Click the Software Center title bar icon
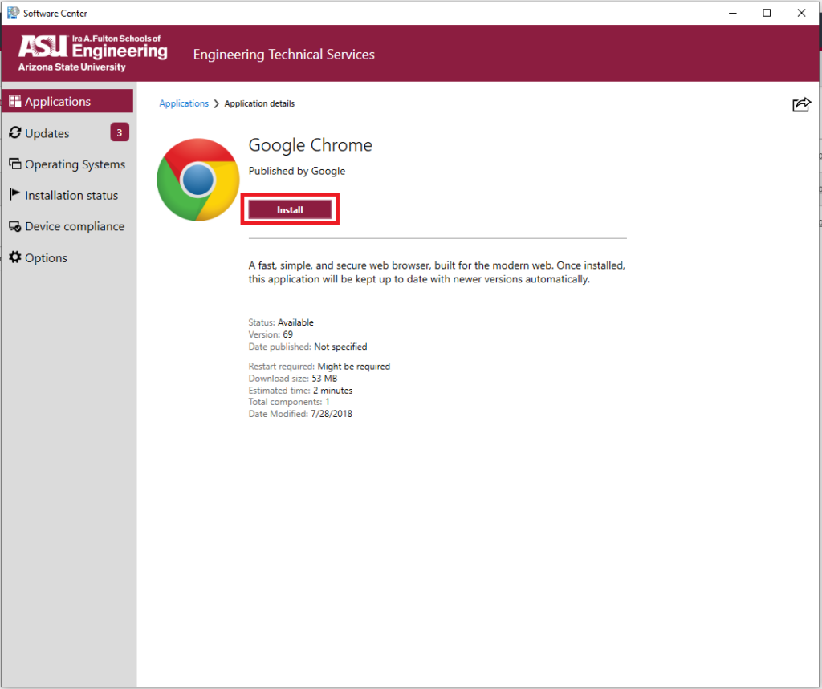The width and height of the screenshot is (822, 689). click(13, 13)
